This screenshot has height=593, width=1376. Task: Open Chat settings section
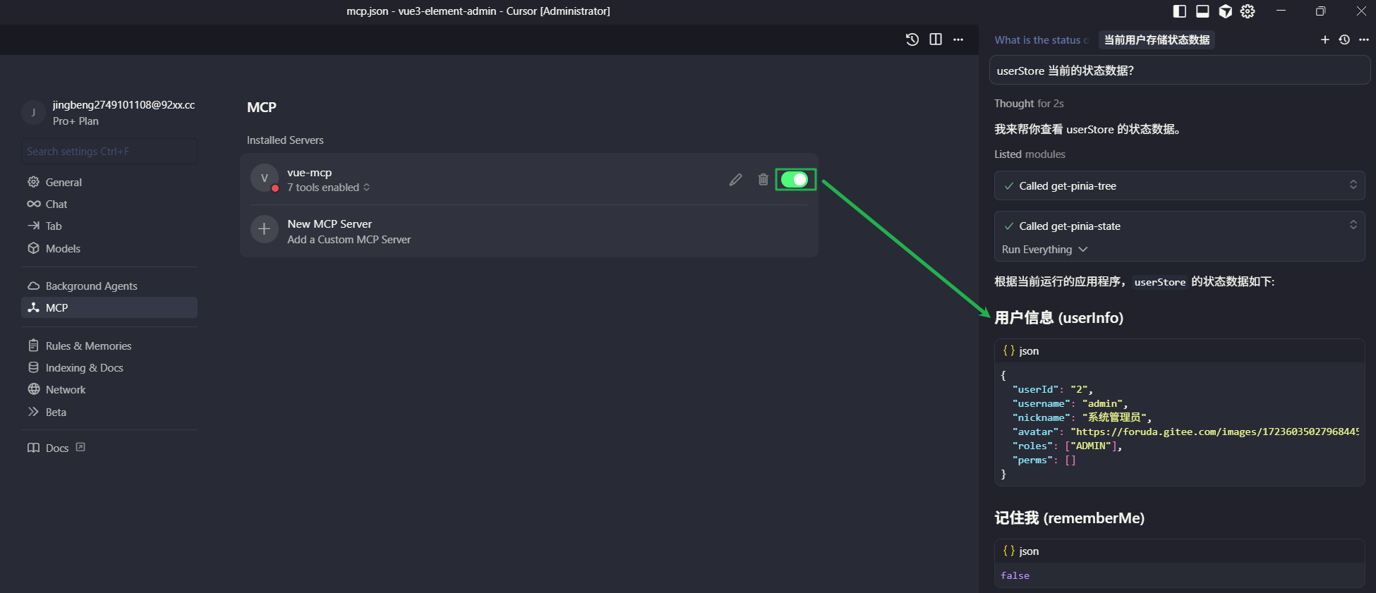[109, 204]
